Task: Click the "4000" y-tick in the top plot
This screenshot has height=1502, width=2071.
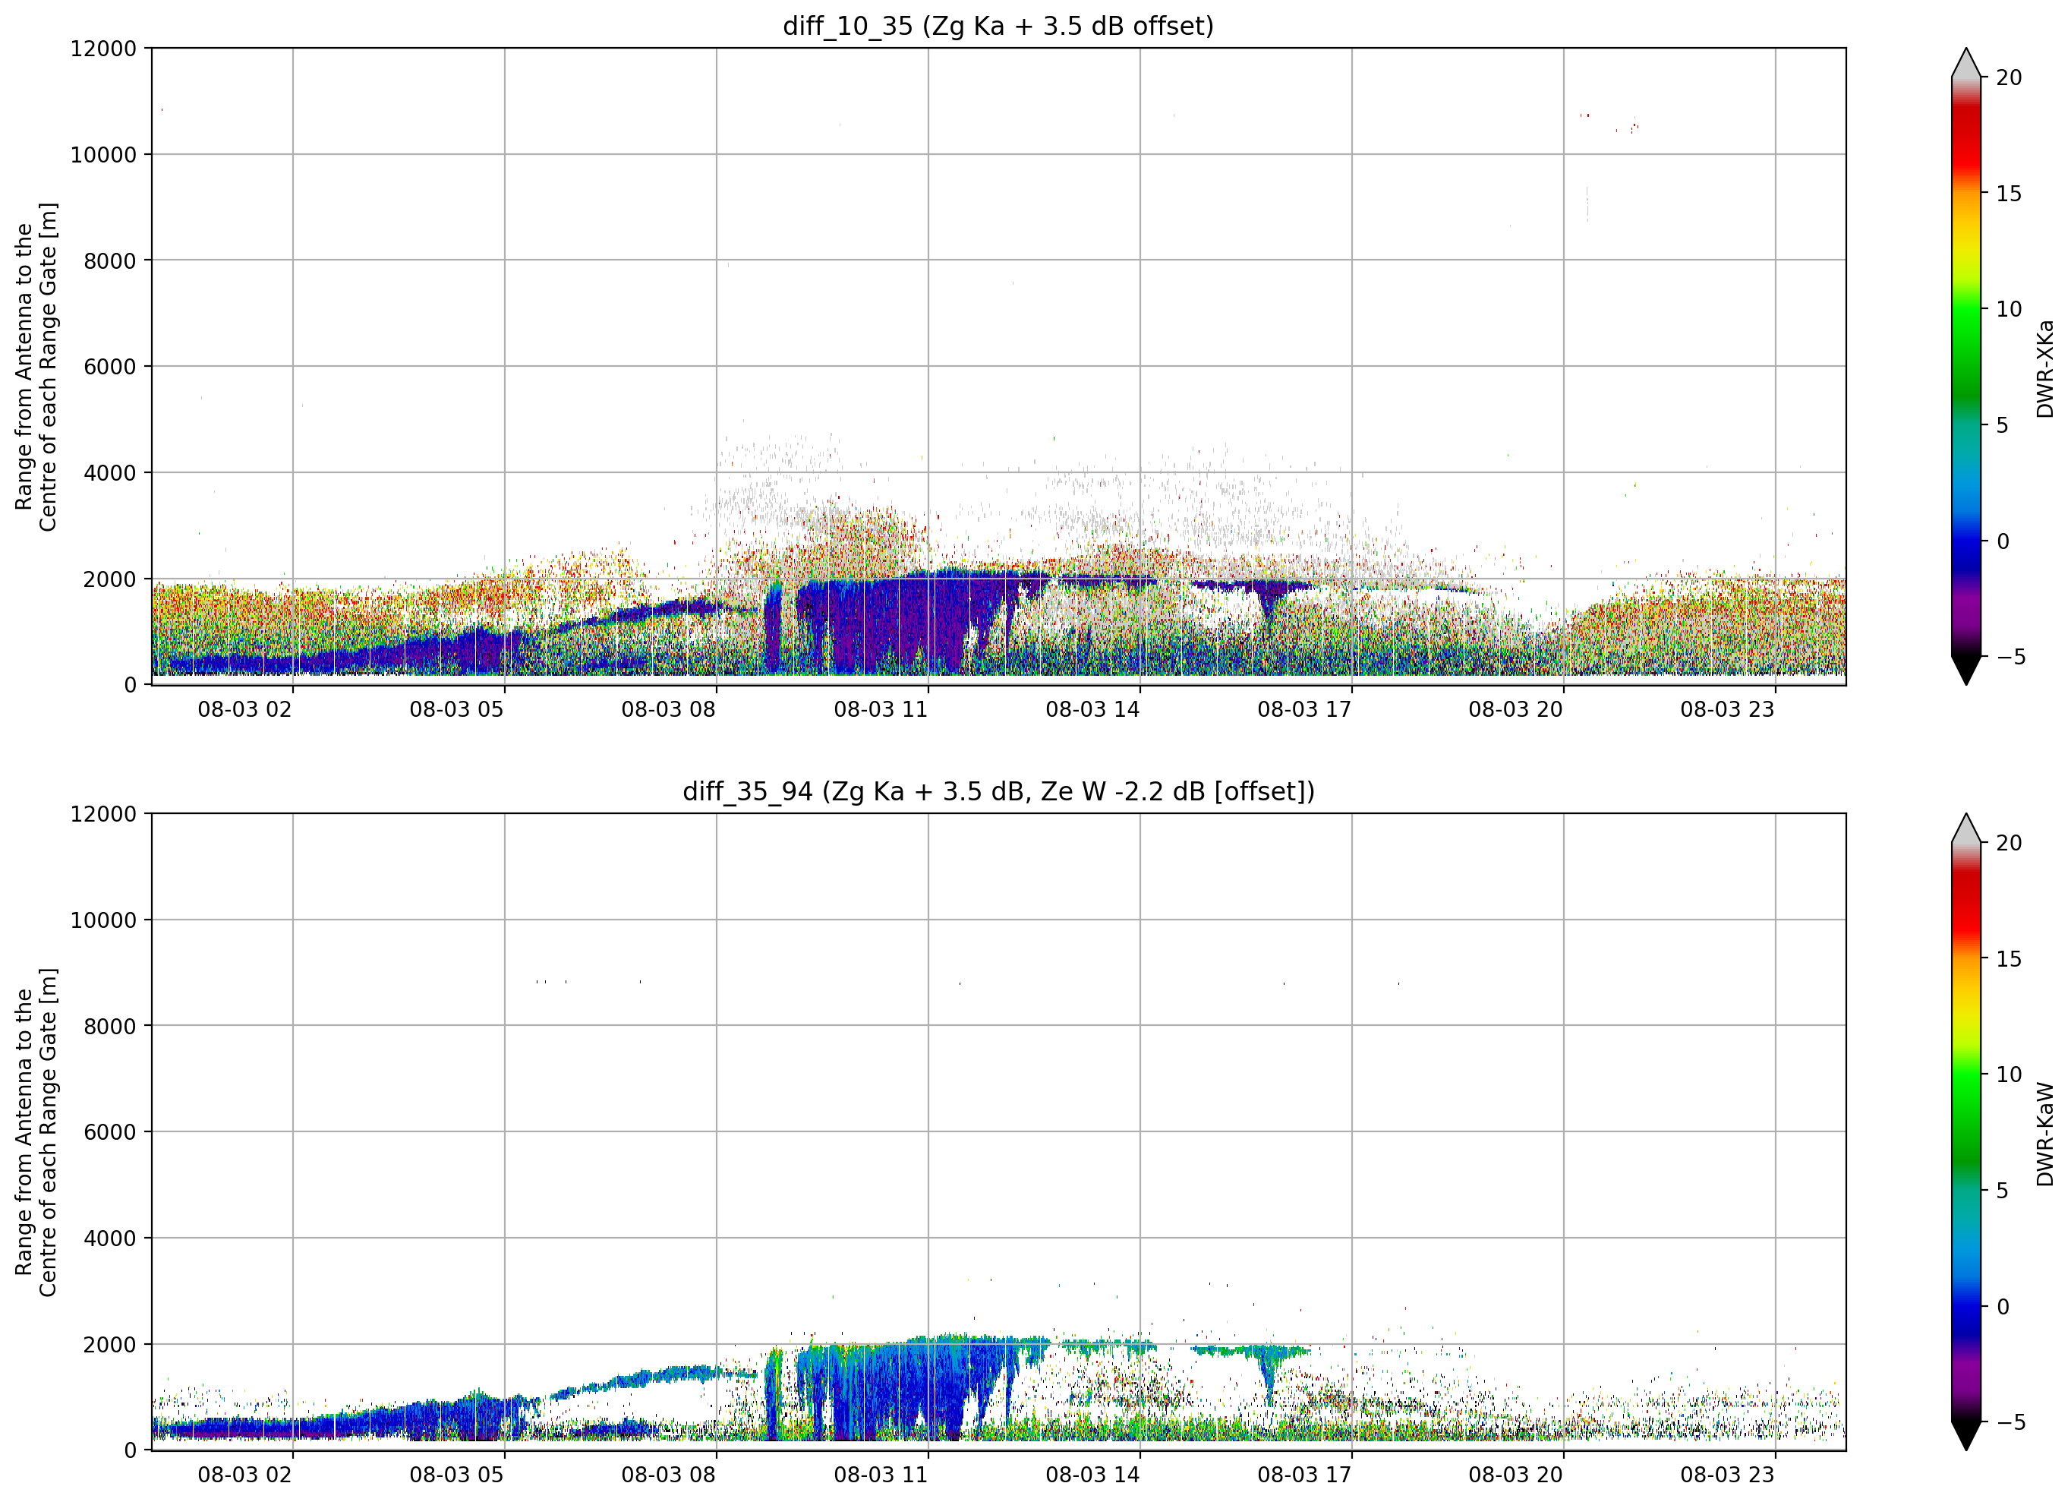Action: coord(109,473)
